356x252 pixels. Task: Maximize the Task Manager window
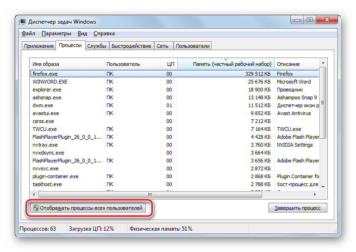[x=309, y=20]
